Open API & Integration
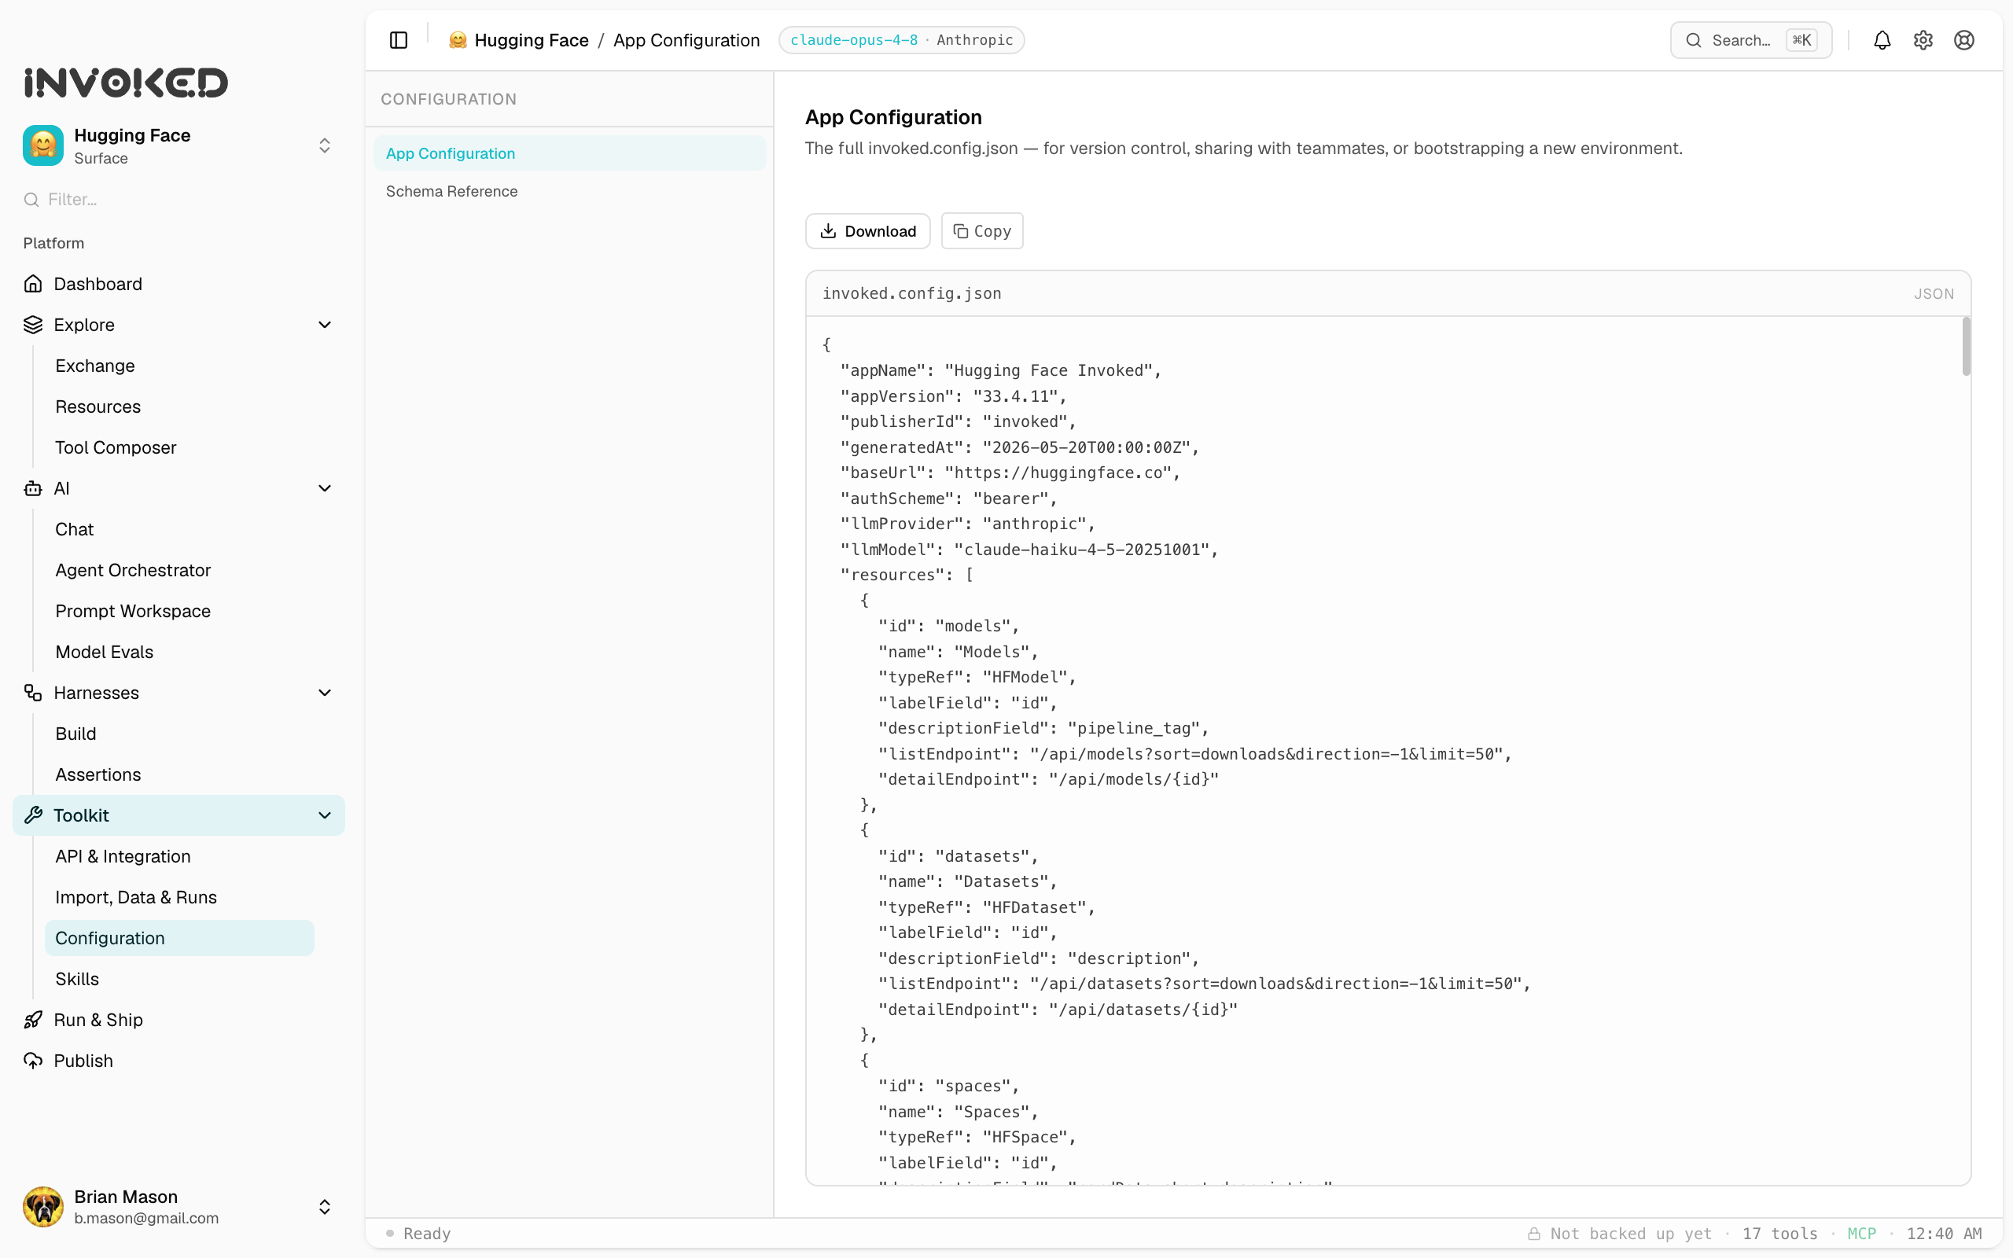The height and width of the screenshot is (1258, 2013). pyautogui.click(x=123, y=856)
